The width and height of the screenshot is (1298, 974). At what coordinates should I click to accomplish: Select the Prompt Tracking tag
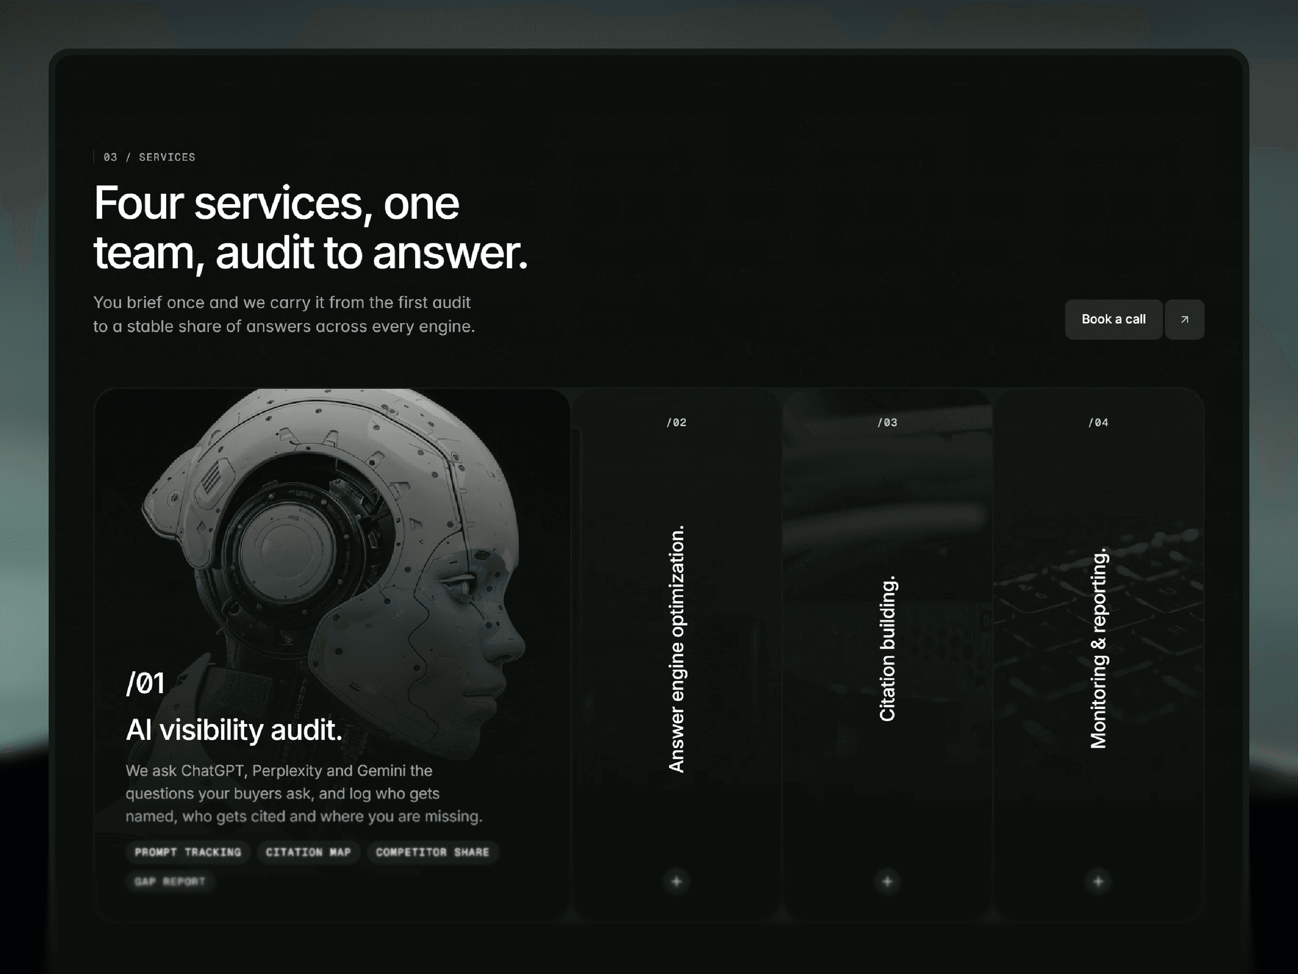coord(188,852)
